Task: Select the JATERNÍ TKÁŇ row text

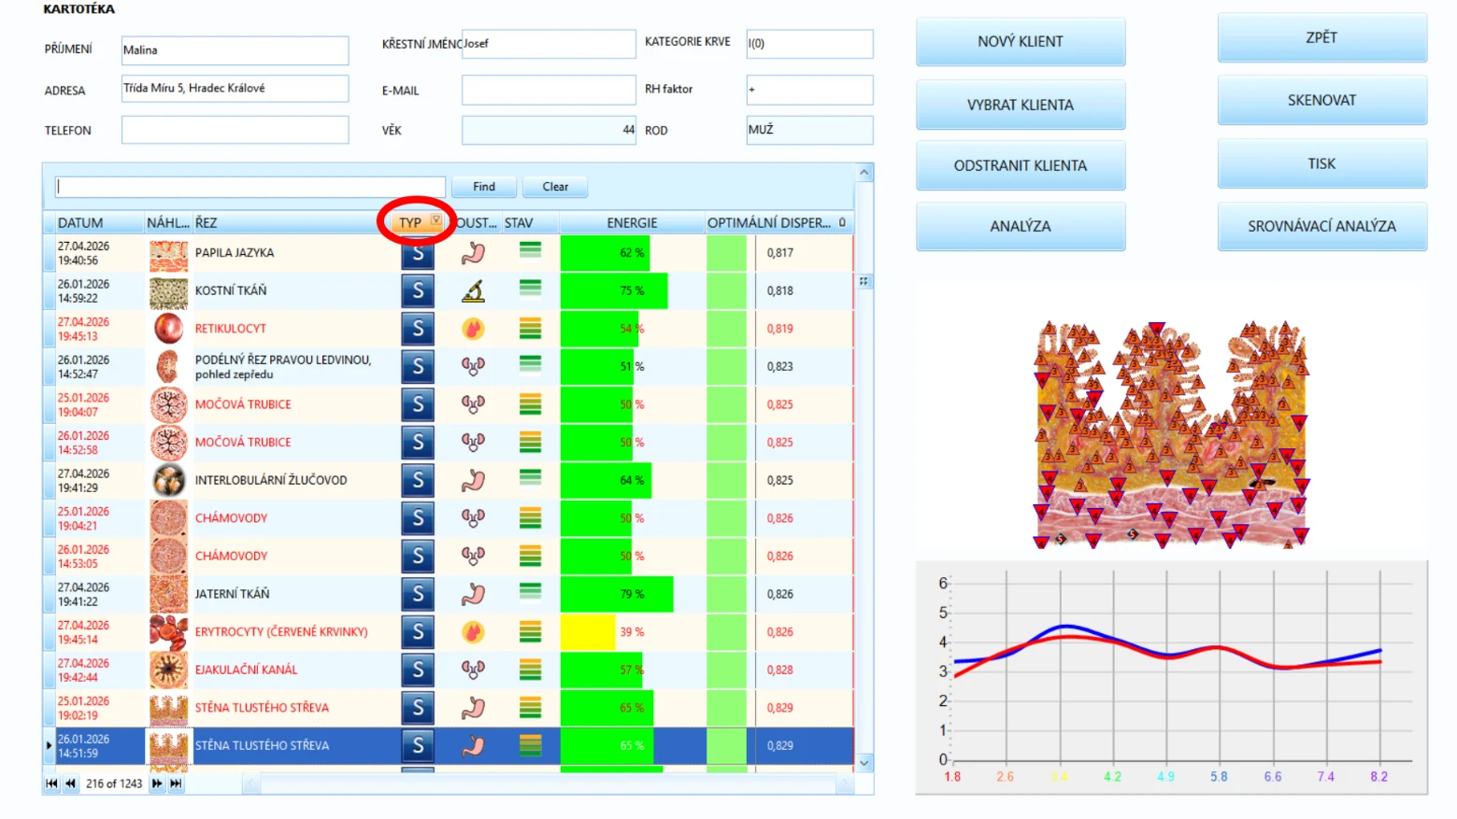Action: tap(232, 594)
